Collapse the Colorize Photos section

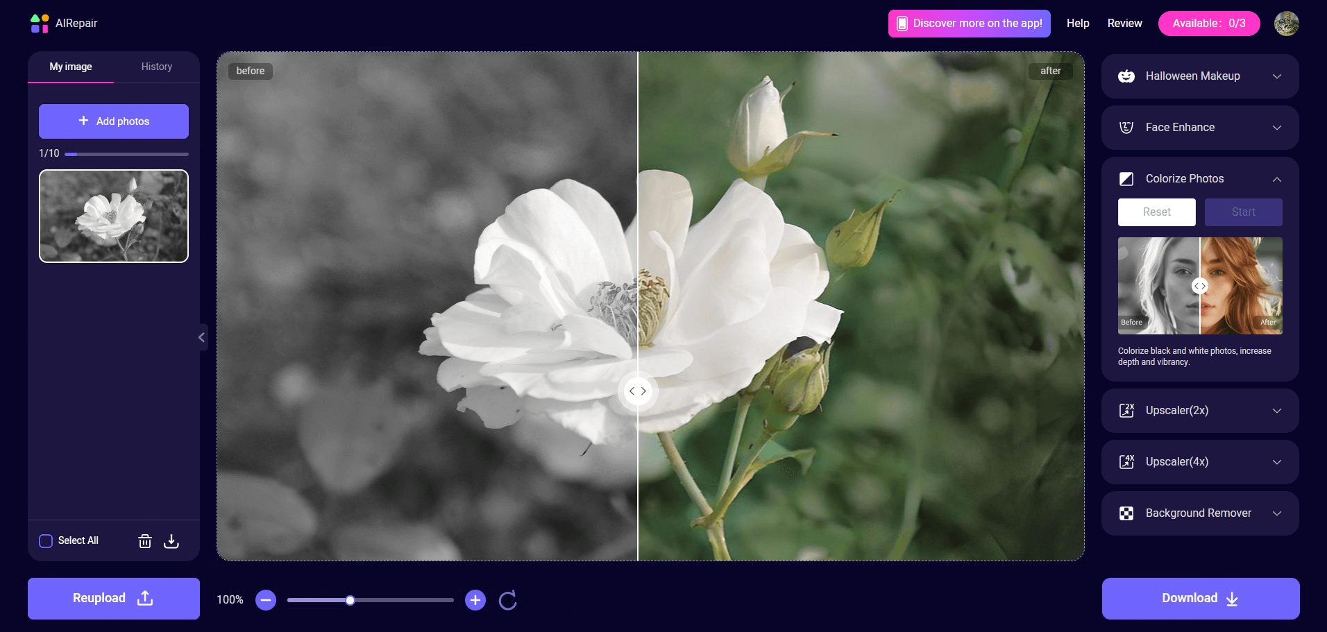pyautogui.click(x=1277, y=179)
